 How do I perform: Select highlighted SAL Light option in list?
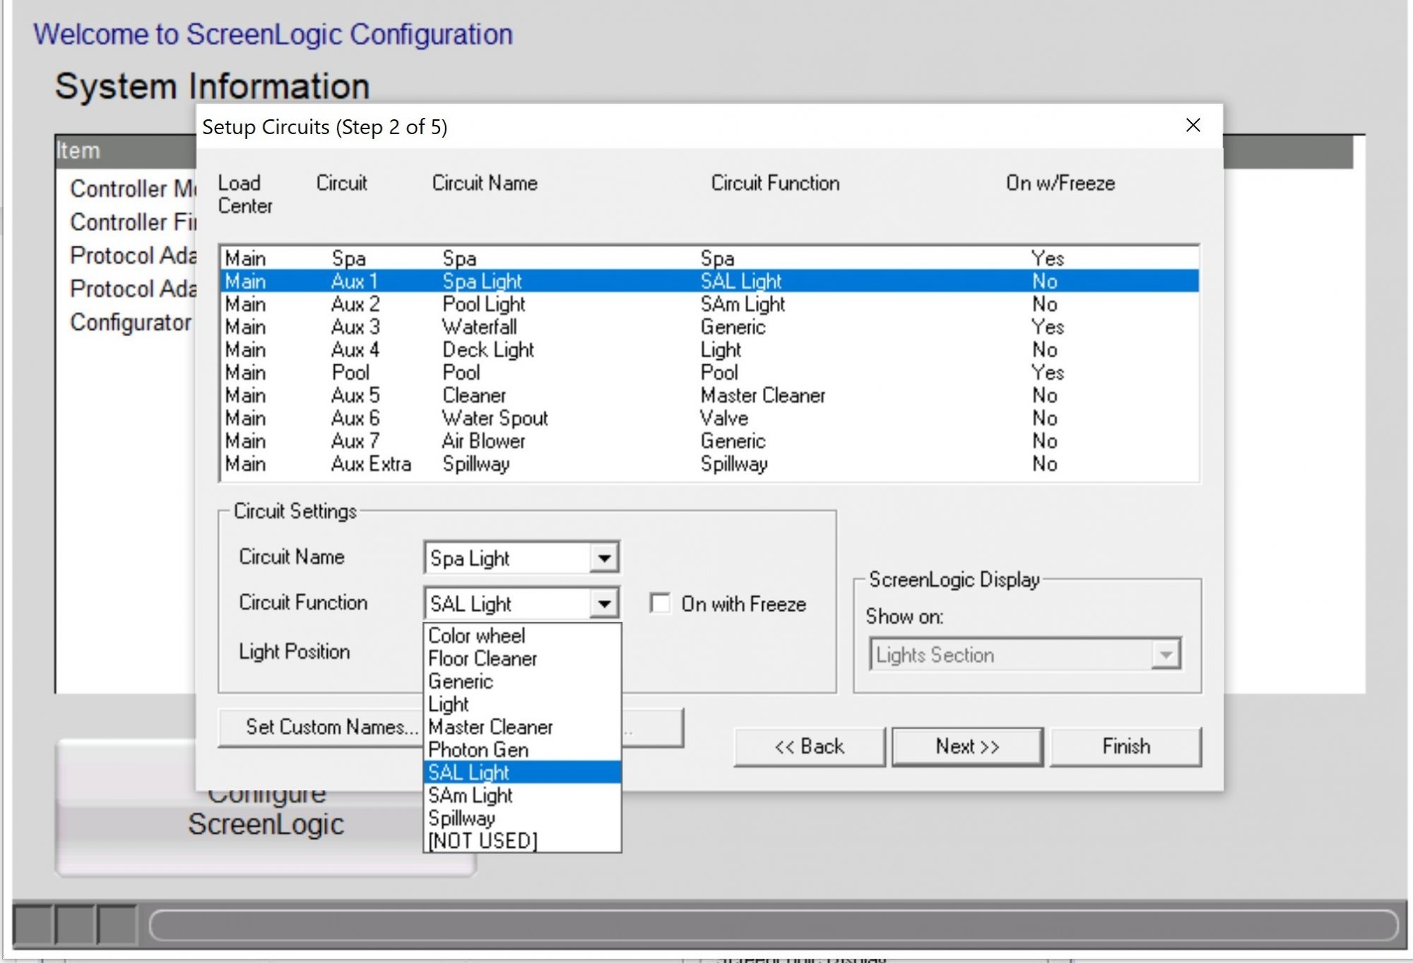coord(522,772)
